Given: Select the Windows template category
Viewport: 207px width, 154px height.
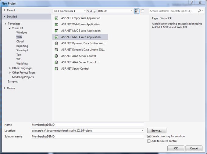Looking at the screenshot, I should click(22, 33).
